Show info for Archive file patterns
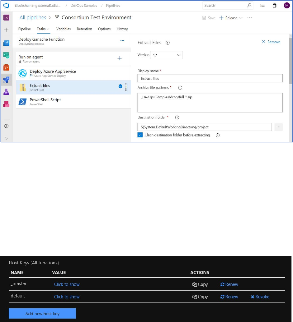Image resolution: width=293 pixels, height=322 pixels. tap(180, 88)
